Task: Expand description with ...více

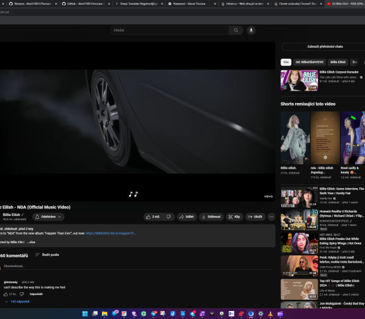Action: [31, 242]
